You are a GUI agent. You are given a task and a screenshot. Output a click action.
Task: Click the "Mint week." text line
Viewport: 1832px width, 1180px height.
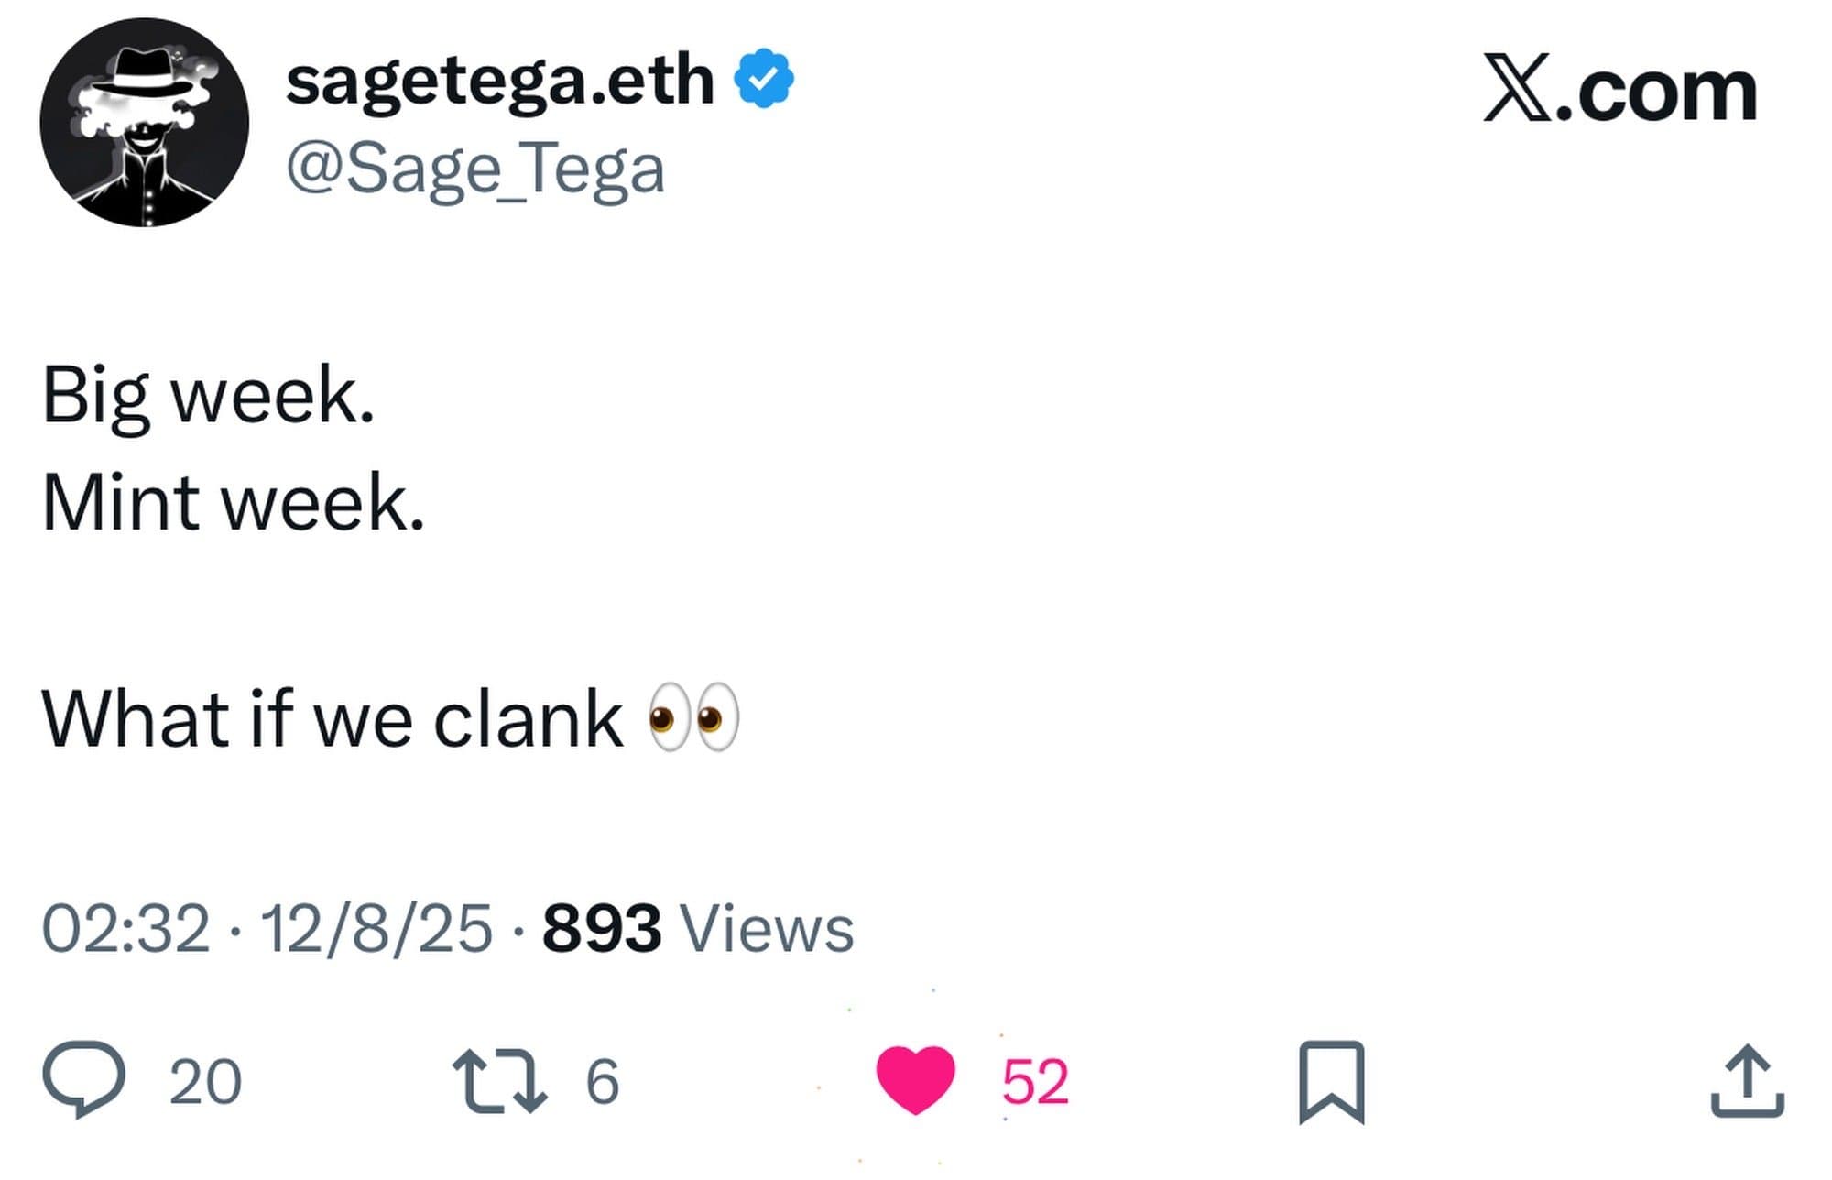[234, 504]
